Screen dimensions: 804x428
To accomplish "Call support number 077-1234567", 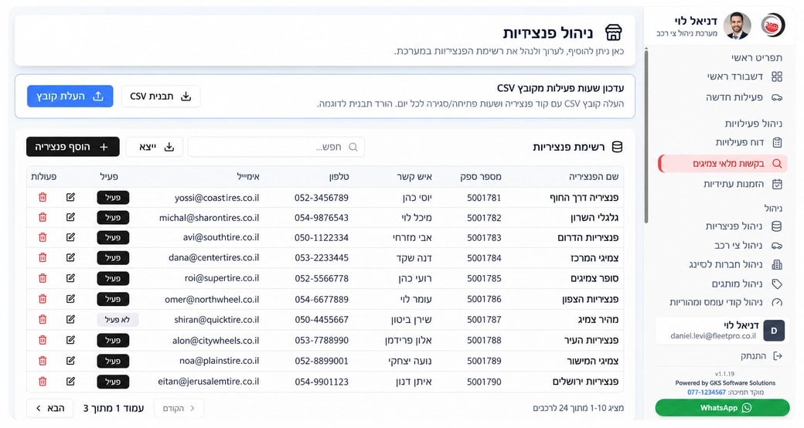I will point(707,392).
